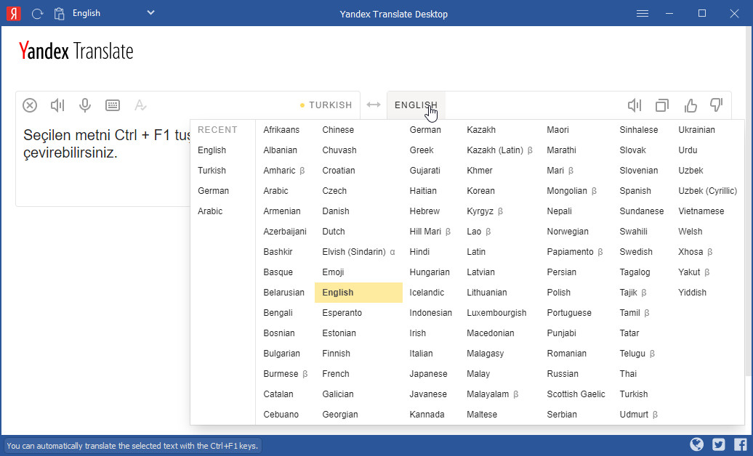This screenshot has height=456, width=753.
Task: Choose Azerbaijani from the language list
Action: coord(285,232)
